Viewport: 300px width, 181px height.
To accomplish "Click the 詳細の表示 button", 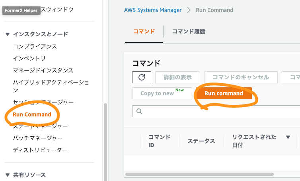I will (x=177, y=77).
